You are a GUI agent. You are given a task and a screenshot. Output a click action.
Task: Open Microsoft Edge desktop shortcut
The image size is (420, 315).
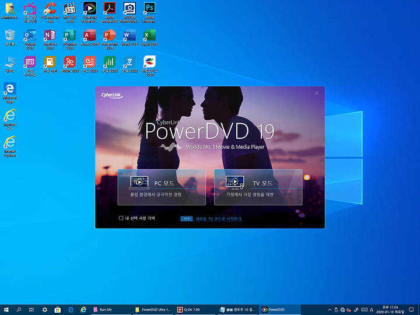10,93
